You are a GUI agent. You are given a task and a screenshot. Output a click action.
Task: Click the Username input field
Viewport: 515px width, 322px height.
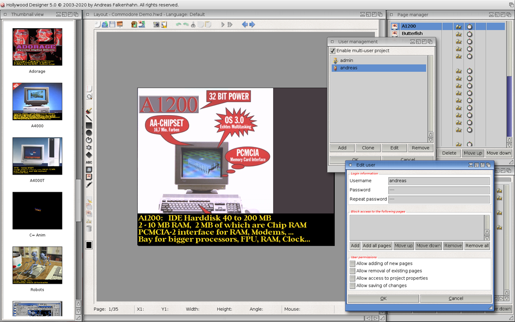pos(439,181)
